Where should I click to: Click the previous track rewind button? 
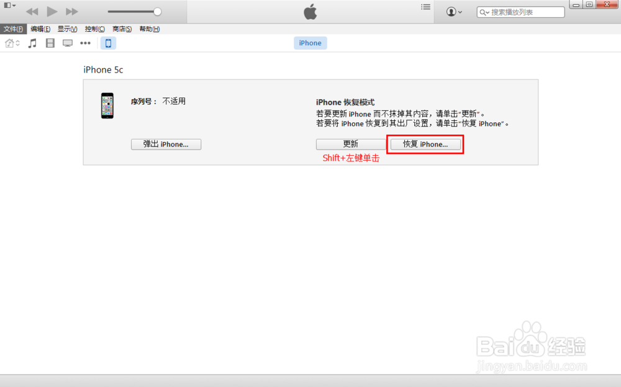tap(32, 12)
